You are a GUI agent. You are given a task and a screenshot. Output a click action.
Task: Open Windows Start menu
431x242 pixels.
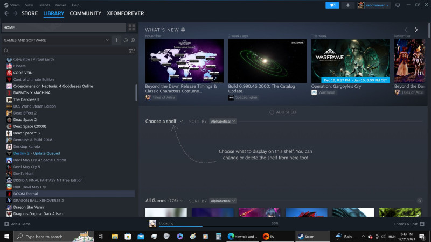coord(6,236)
